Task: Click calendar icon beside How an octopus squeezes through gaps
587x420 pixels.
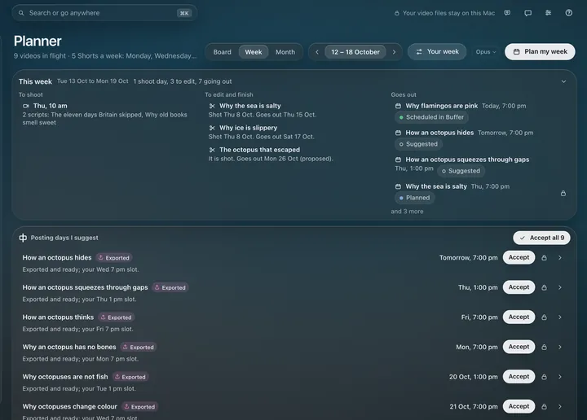Action: click(x=398, y=160)
